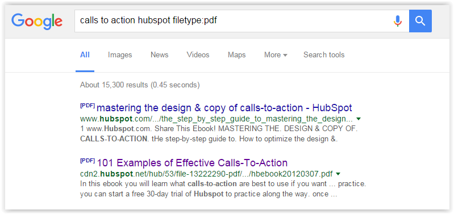Switch to News tab

coord(160,55)
